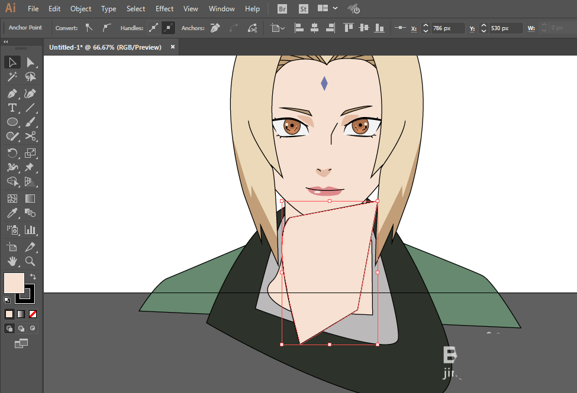This screenshot has width=577, height=393.
Task: Activate the Scale tool
Action: [30, 153]
